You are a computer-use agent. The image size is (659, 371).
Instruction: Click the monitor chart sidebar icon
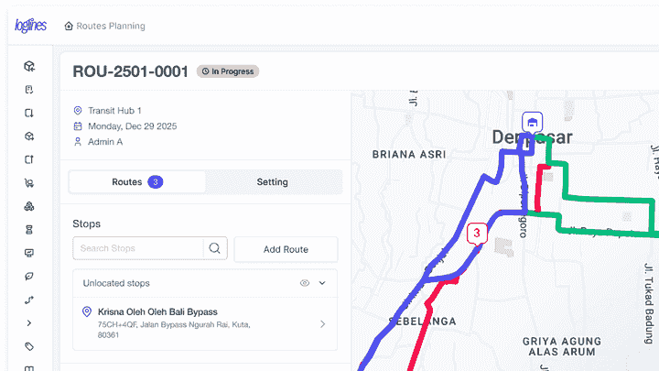point(29,253)
